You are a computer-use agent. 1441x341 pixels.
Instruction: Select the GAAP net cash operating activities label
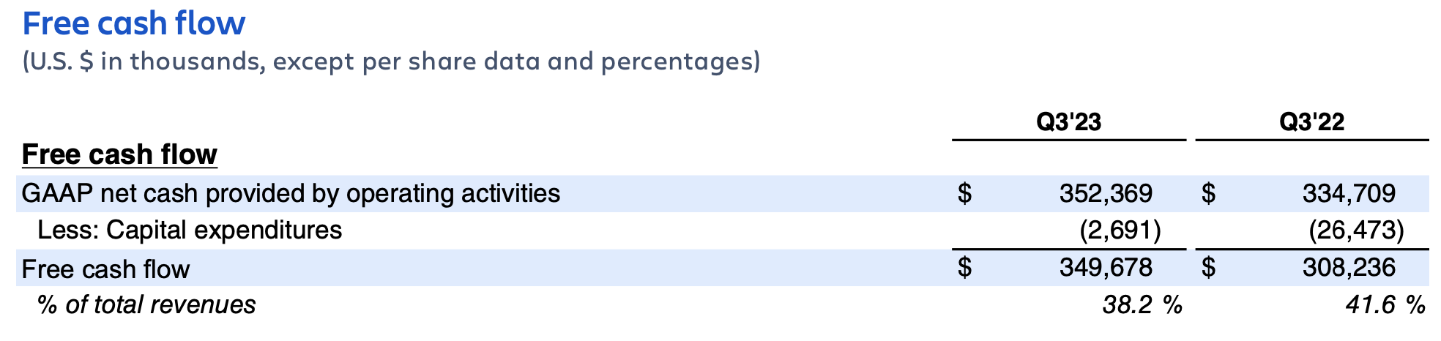[291, 193]
